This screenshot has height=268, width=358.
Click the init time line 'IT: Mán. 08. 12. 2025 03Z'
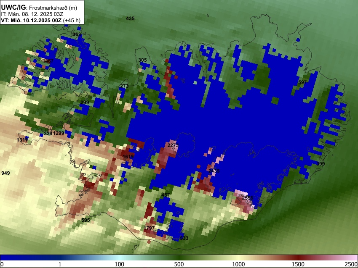click(x=32, y=14)
